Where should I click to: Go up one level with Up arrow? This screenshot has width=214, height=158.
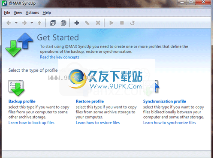39,23
